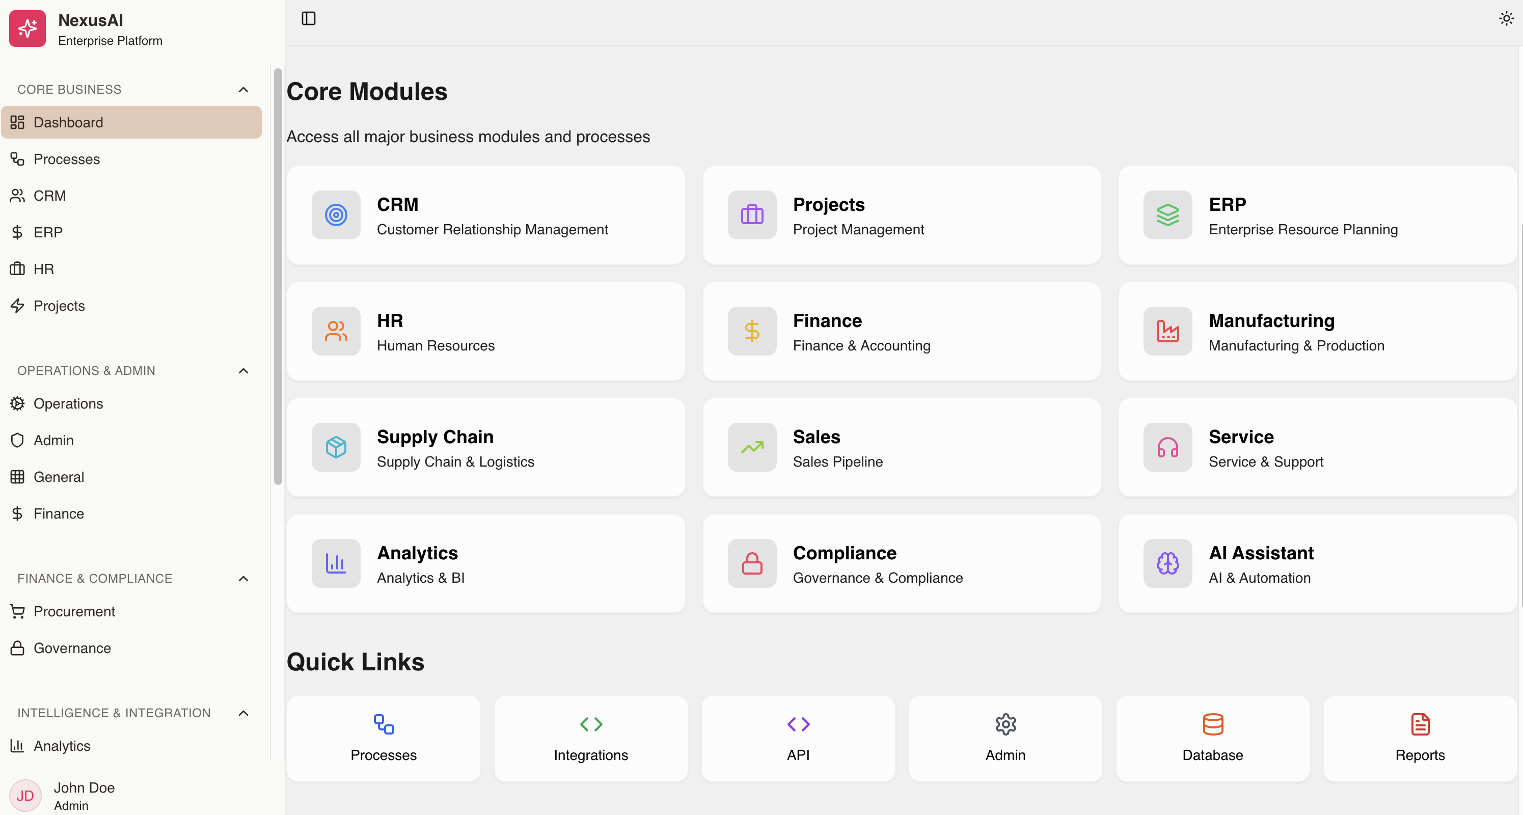This screenshot has width=1523, height=815.
Task: Click the Governance lock icon
Action: point(16,647)
